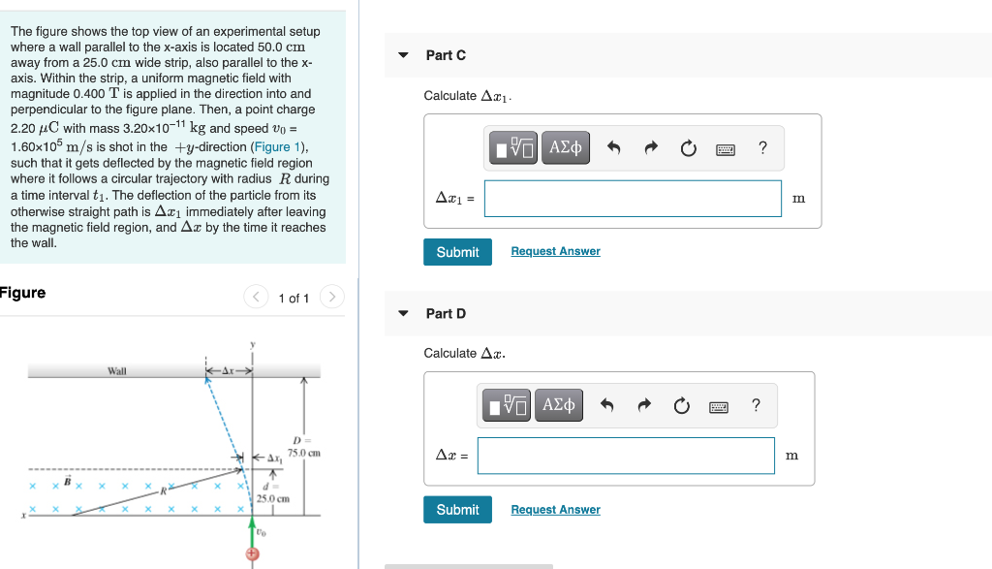Insert Greek symbols using ΑΣφ in Part C
This screenshot has width=992, height=569.
[x=566, y=147]
